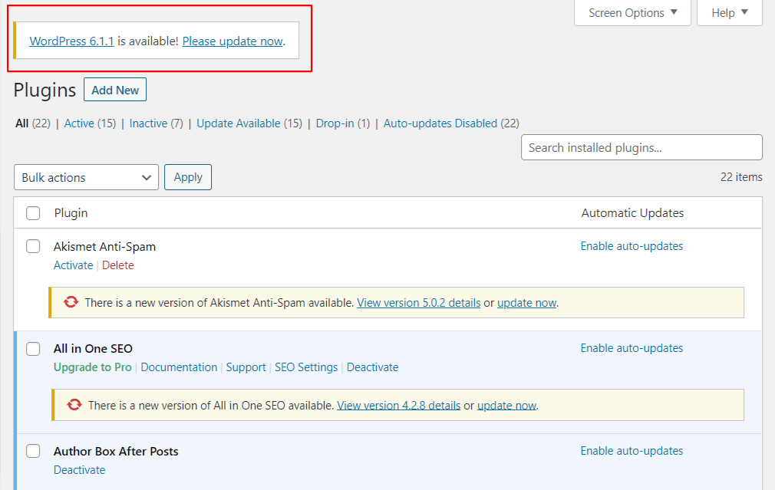
Task: Open All in One SEO Documentation
Action: point(179,367)
